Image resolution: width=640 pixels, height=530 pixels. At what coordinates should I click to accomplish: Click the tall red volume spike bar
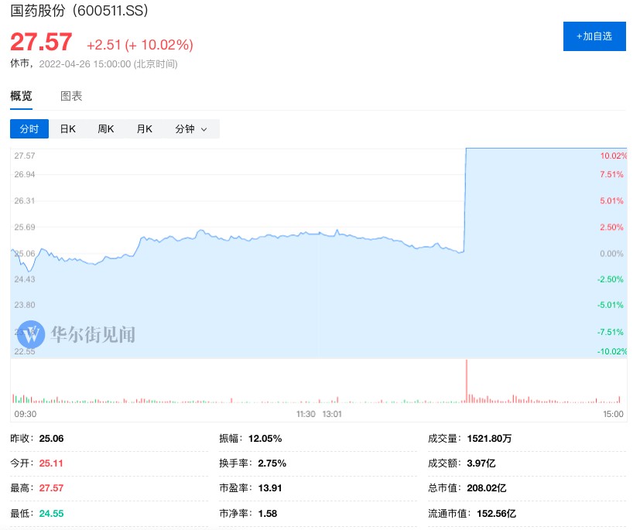click(x=467, y=381)
